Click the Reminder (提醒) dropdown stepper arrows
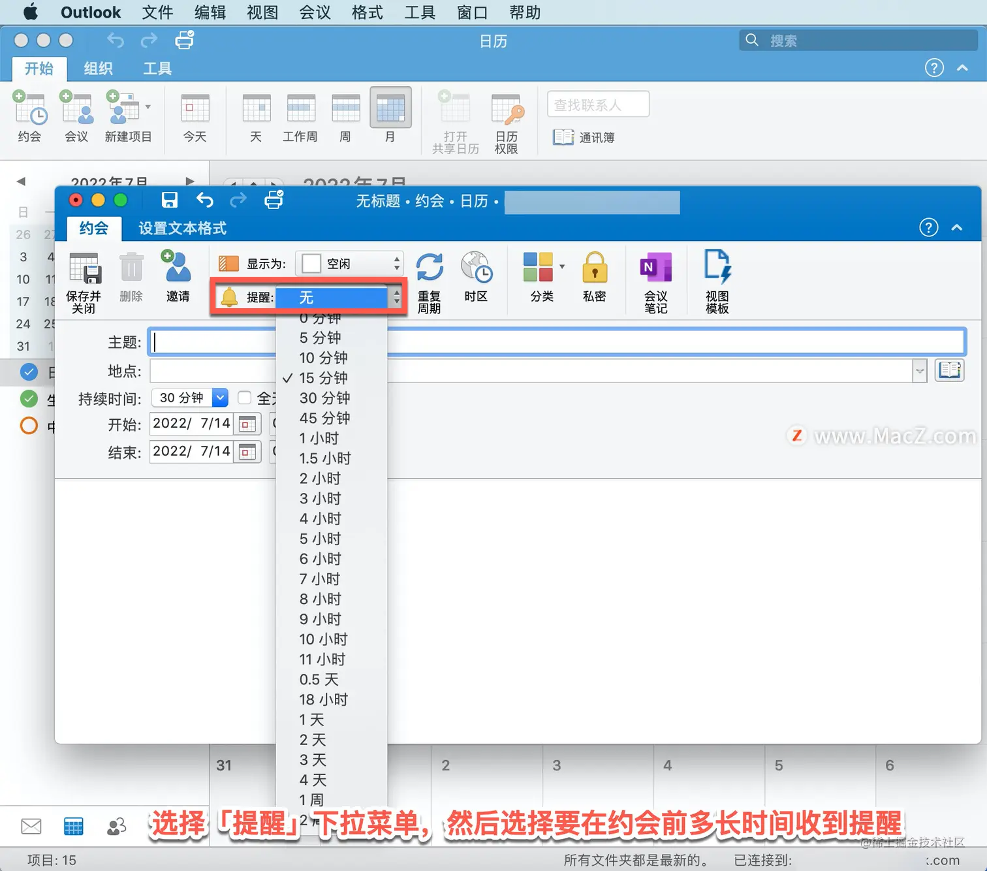This screenshot has height=871, width=987. tap(396, 298)
